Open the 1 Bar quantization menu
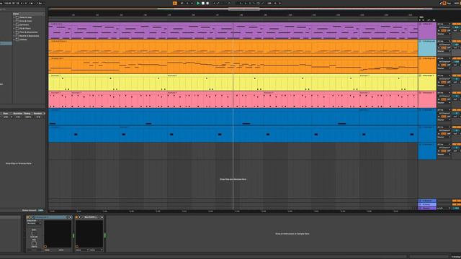This screenshot has height=259, width=461. 41,3
